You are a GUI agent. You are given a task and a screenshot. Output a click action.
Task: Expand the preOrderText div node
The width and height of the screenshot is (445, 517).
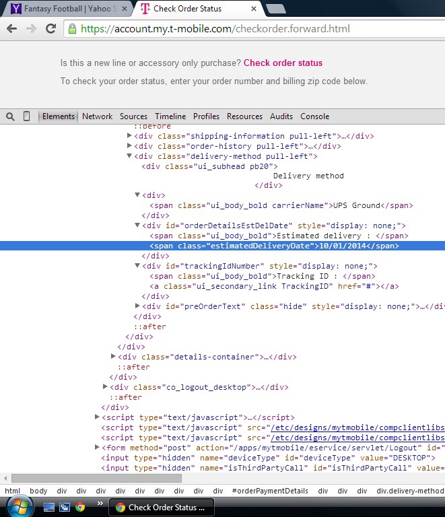(x=137, y=306)
